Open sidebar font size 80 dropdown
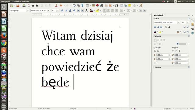This screenshot has height=110, width=195. [188, 22]
